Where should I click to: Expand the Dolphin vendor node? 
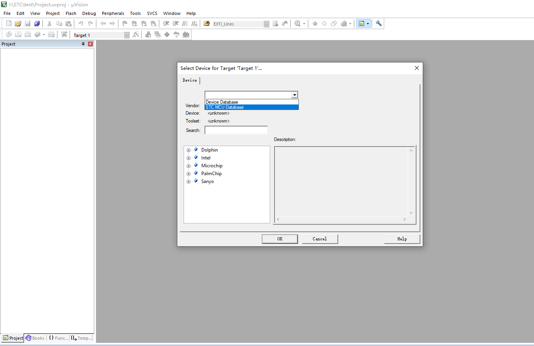188,150
